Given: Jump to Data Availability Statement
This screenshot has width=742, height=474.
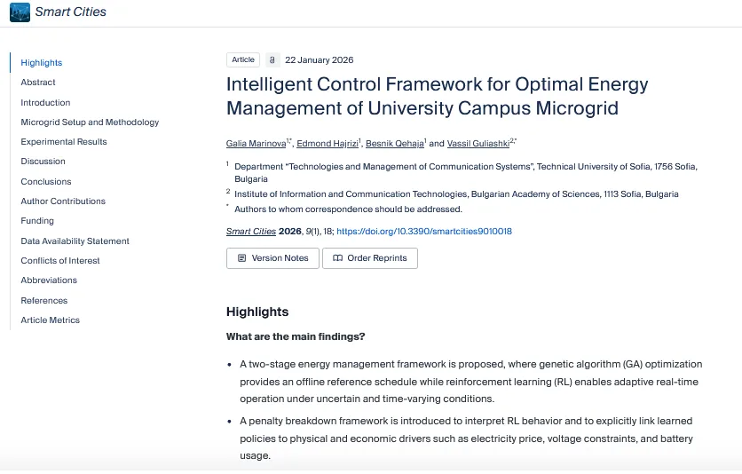Looking at the screenshot, I should pos(75,241).
